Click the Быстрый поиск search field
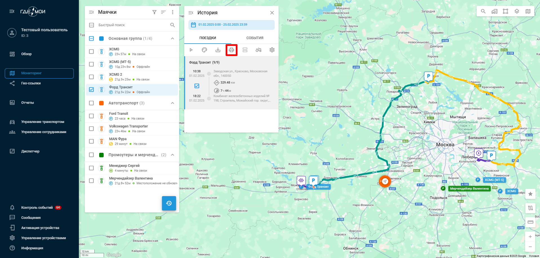The height and width of the screenshot is (258, 540). (x=132, y=25)
